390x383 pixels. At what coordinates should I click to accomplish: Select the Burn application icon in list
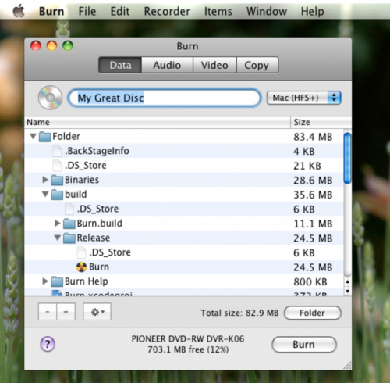pos(81,267)
